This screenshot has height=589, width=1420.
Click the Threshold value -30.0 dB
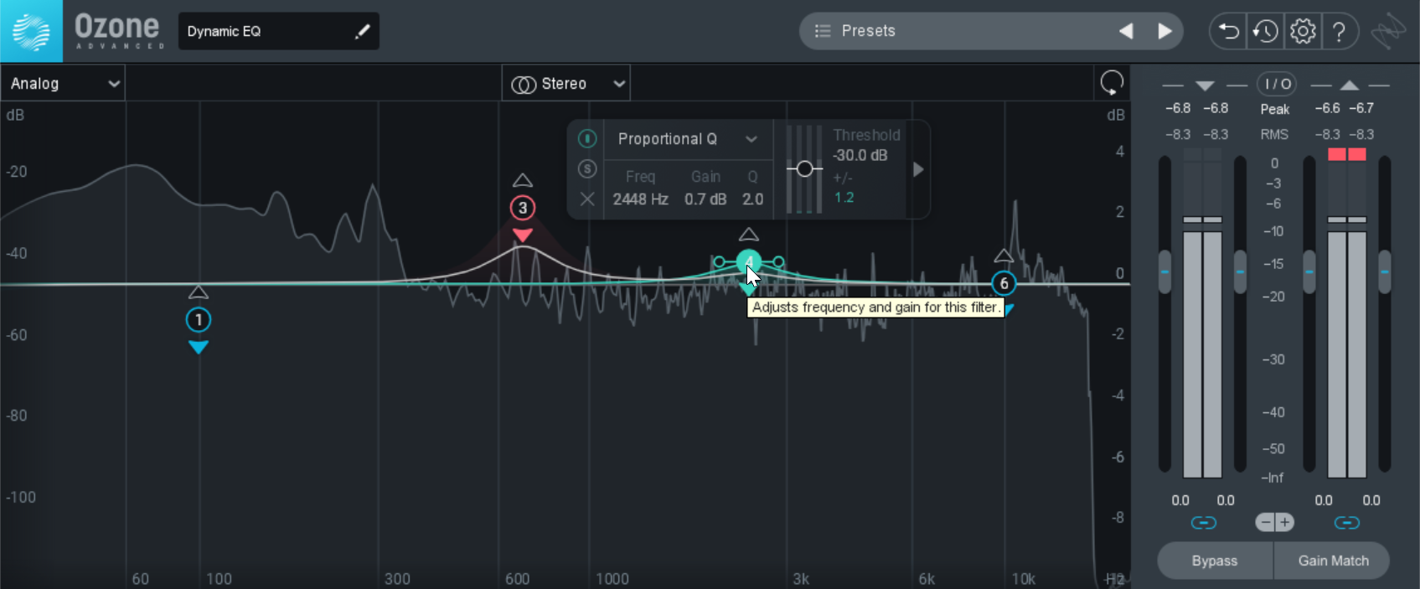860,156
